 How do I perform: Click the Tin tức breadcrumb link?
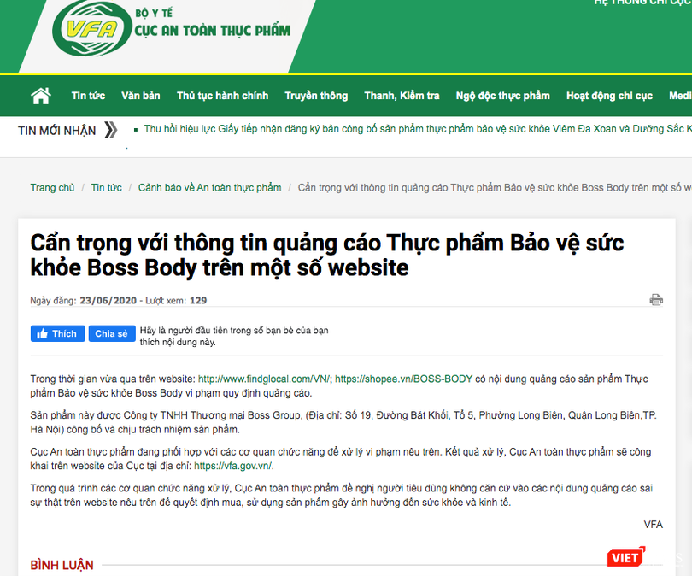point(106,188)
